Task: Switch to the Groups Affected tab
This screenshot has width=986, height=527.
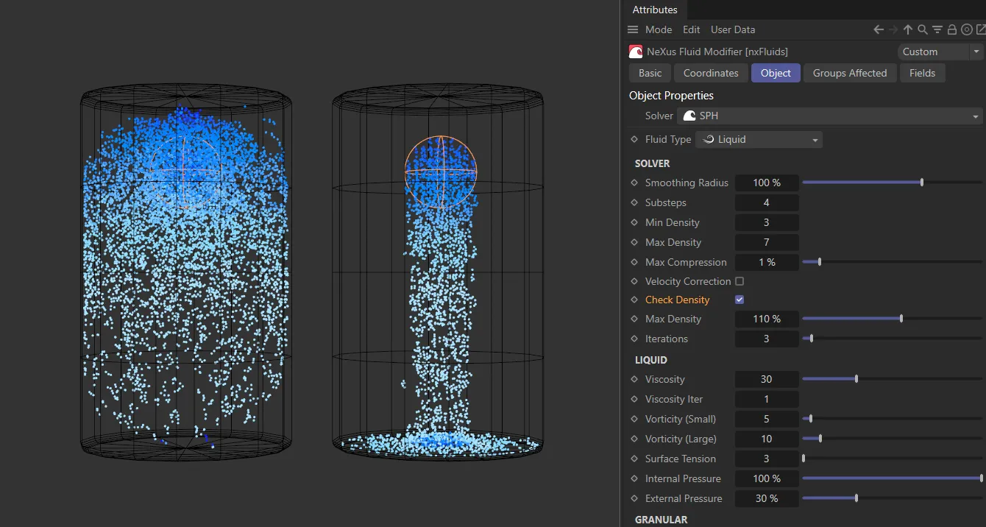Action: [849, 73]
